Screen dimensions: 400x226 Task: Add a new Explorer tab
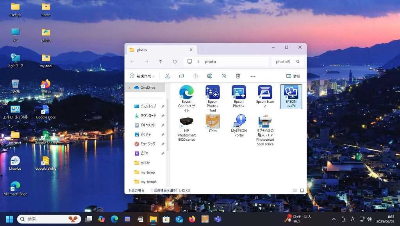204,50
